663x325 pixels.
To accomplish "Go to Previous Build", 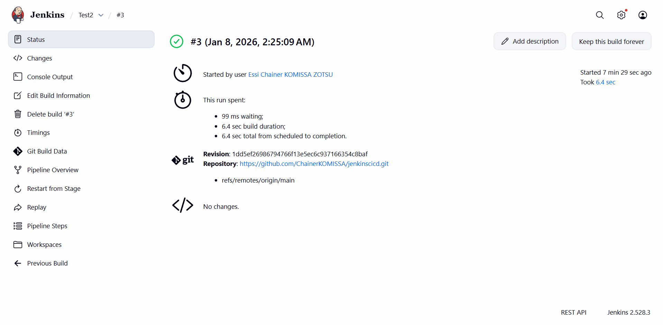I will [47, 263].
